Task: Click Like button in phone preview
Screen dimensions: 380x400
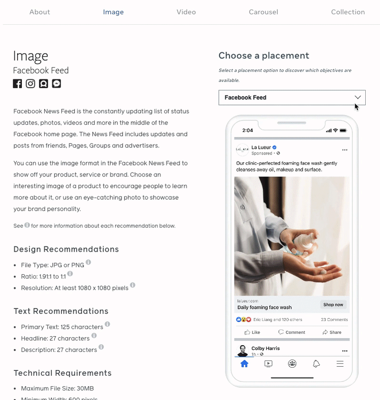Action: pyautogui.click(x=252, y=332)
